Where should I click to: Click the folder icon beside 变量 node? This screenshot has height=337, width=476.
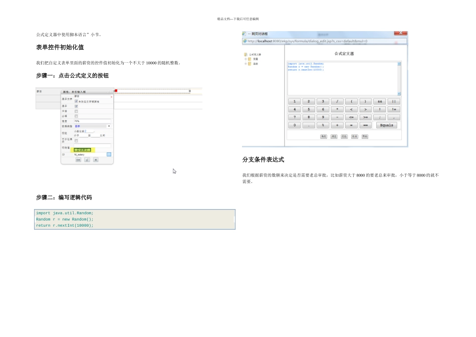(250, 59)
